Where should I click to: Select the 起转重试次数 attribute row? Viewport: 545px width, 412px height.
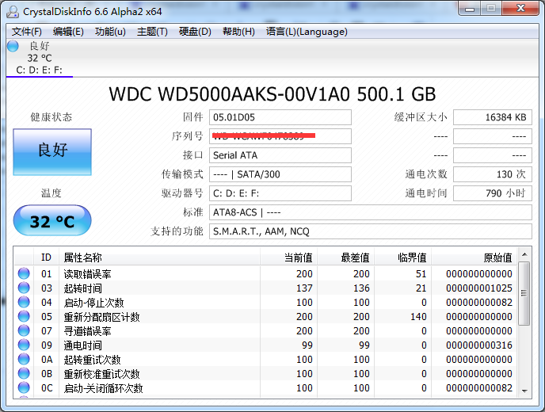click(x=265, y=360)
